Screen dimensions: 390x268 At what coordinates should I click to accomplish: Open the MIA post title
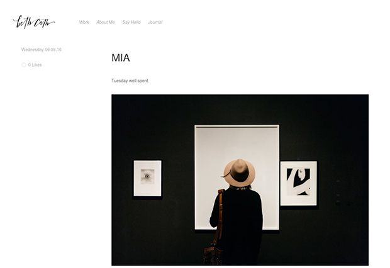click(x=121, y=58)
